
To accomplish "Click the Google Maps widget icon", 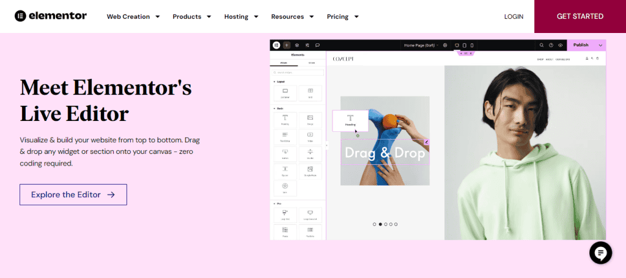I will (x=310, y=171).
